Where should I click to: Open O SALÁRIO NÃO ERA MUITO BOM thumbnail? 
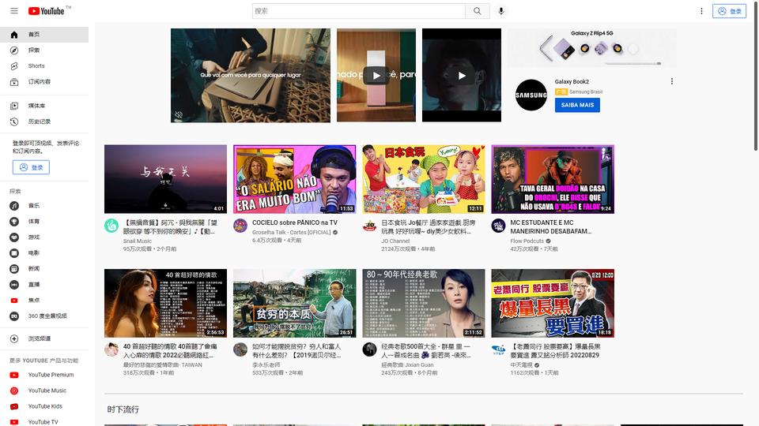coord(294,179)
